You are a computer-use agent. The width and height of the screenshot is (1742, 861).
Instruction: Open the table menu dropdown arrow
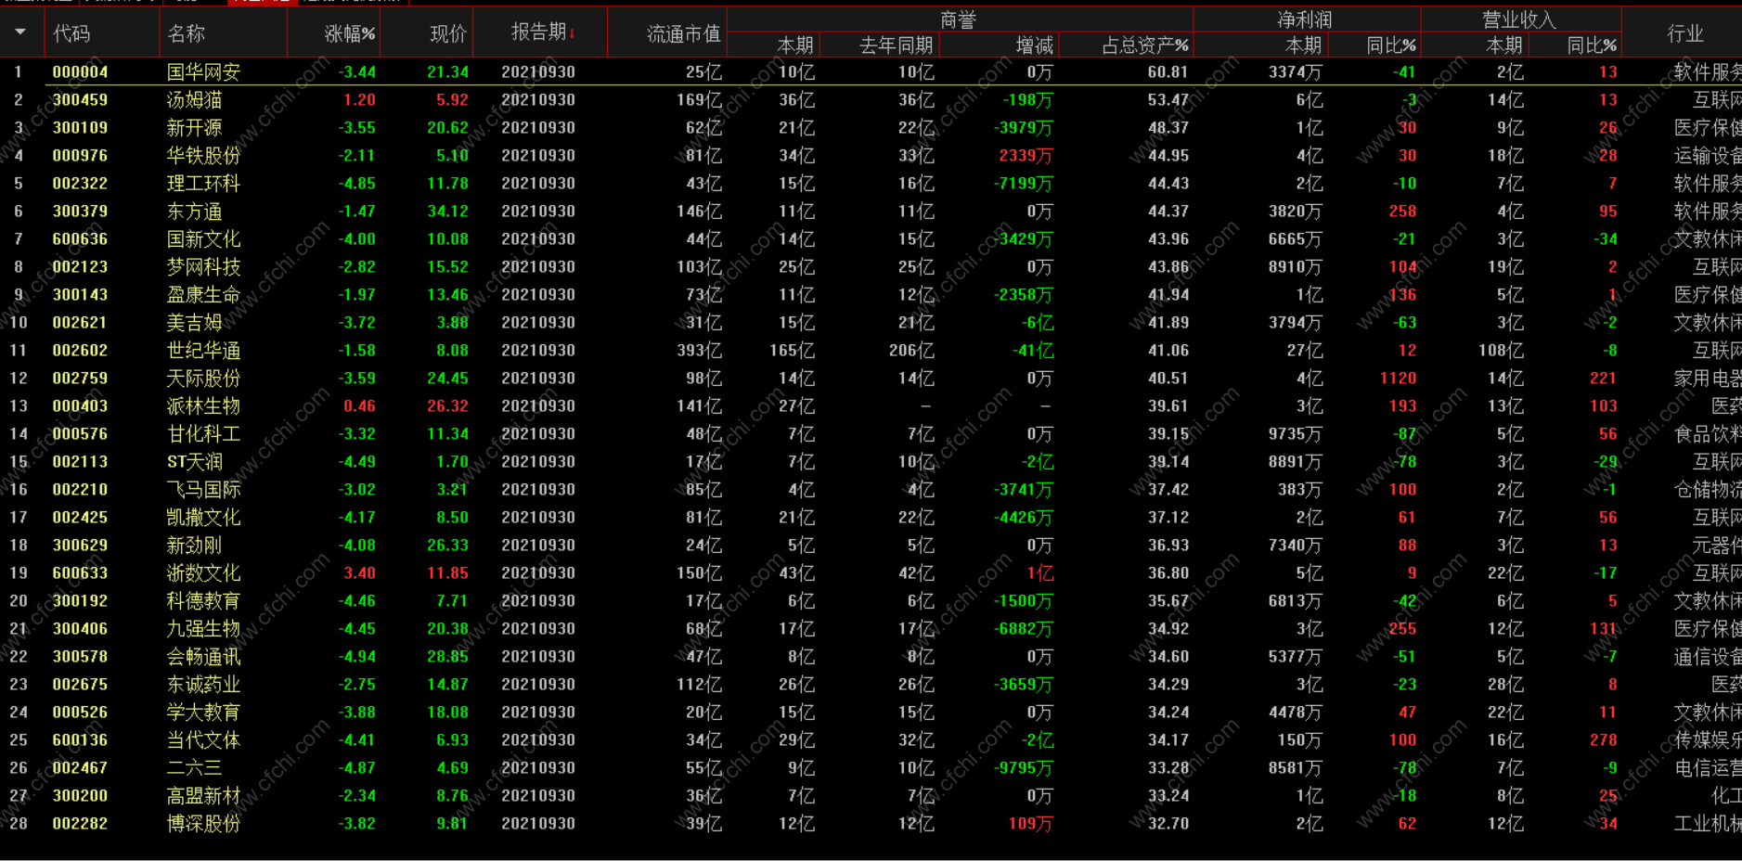(x=20, y=32)
